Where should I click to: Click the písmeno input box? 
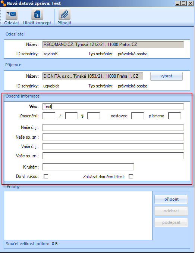[174, 116]
